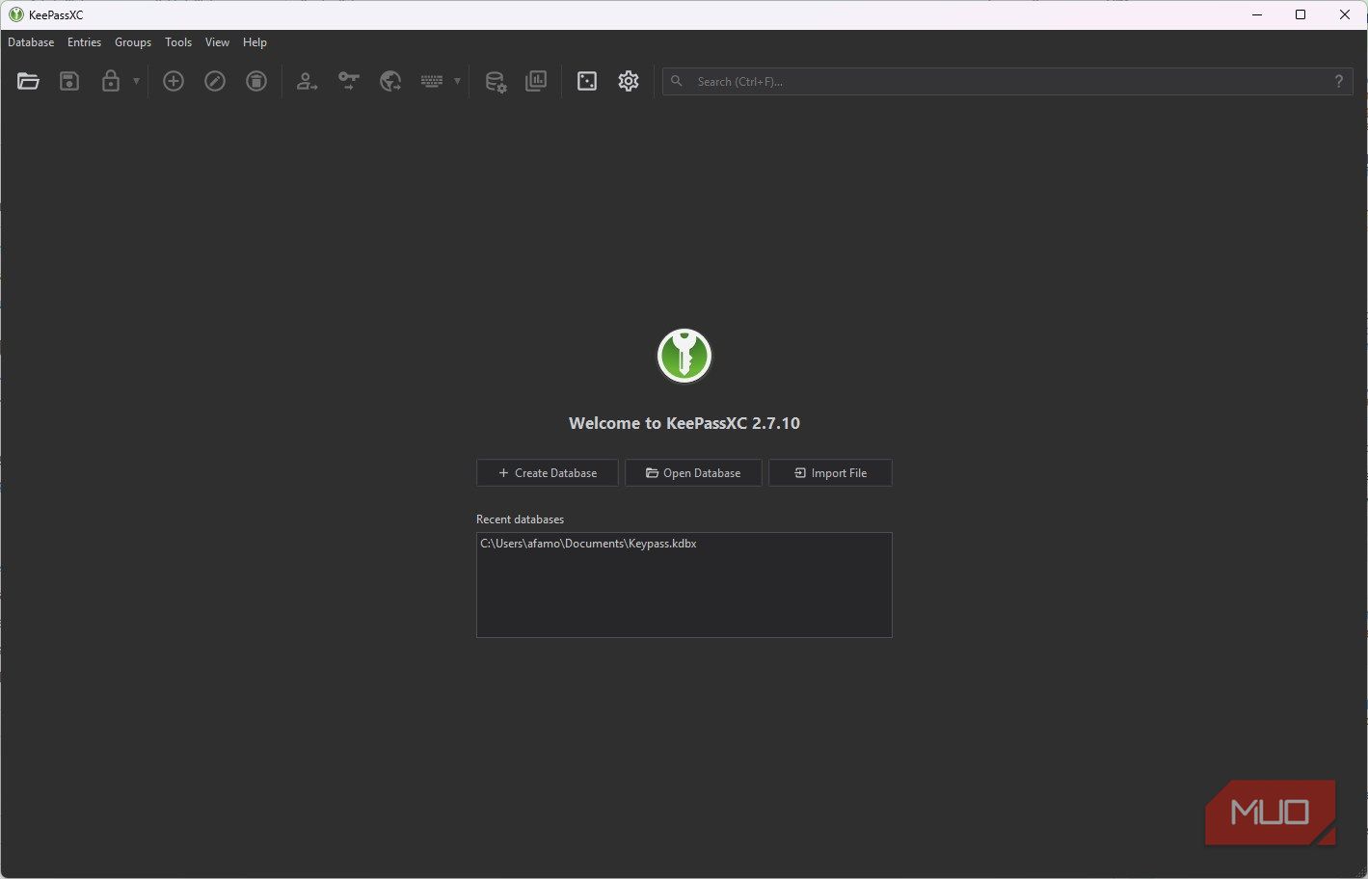
Task: Click the Open Database button on welcome screen
Action: 694,473
